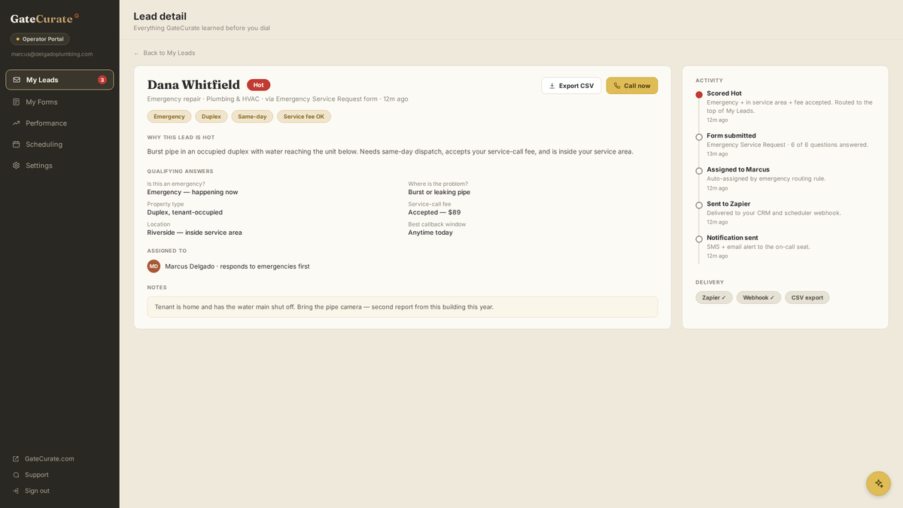
Task: Click the Webhook delivery chip
Action: coord(759,297)
